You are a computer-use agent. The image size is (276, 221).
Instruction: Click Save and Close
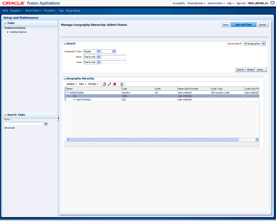coord(243,25)
